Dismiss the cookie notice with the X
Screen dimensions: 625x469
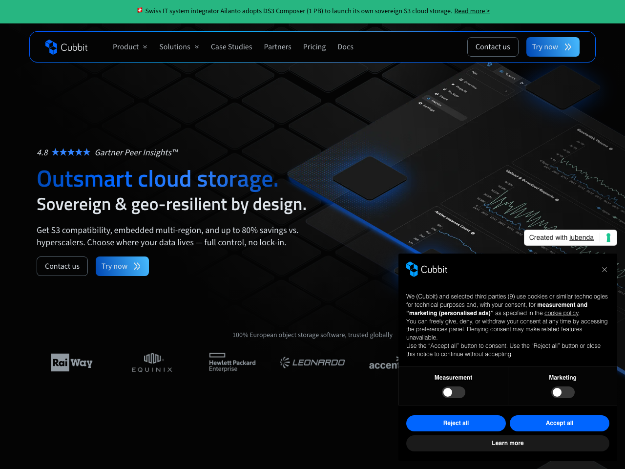(x=604, y=270)
